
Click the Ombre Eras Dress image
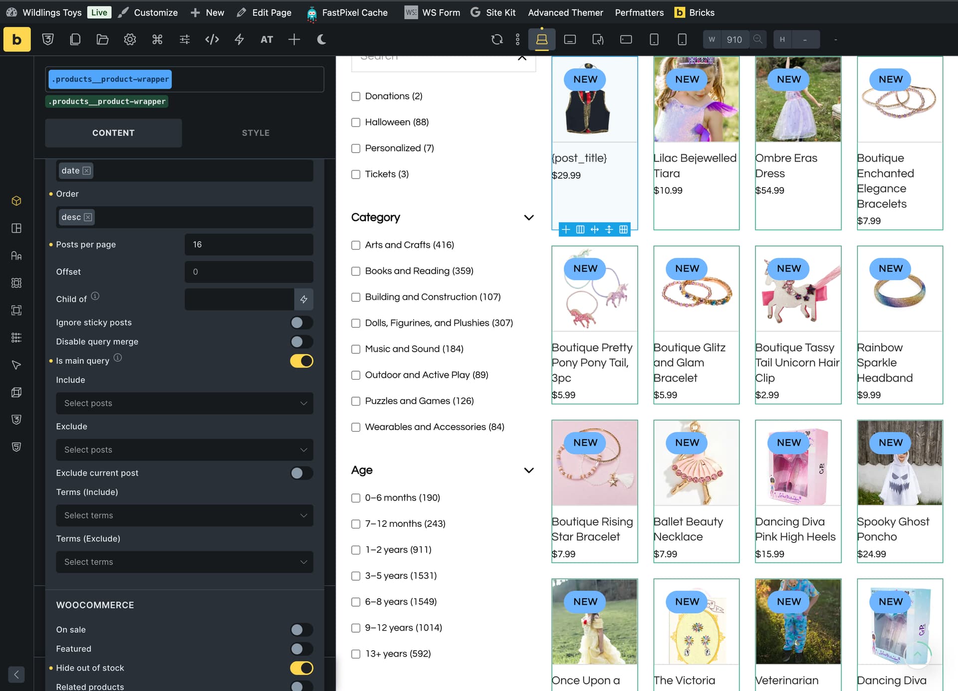798,99
